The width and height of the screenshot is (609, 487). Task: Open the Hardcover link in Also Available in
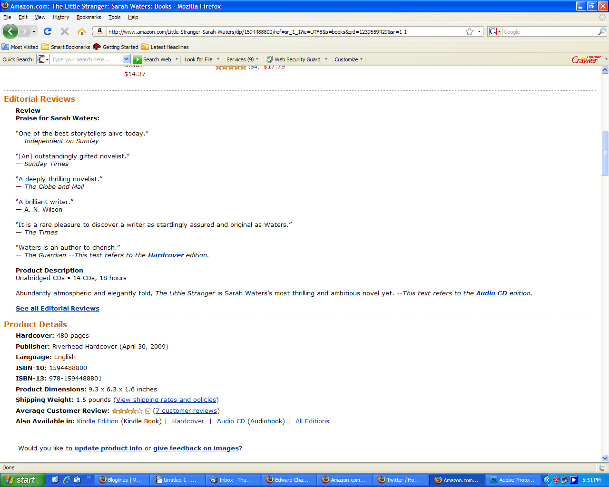click(188, 421)
